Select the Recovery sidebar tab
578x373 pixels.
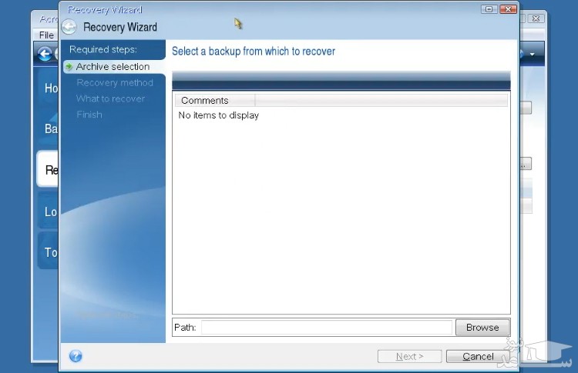50,170
